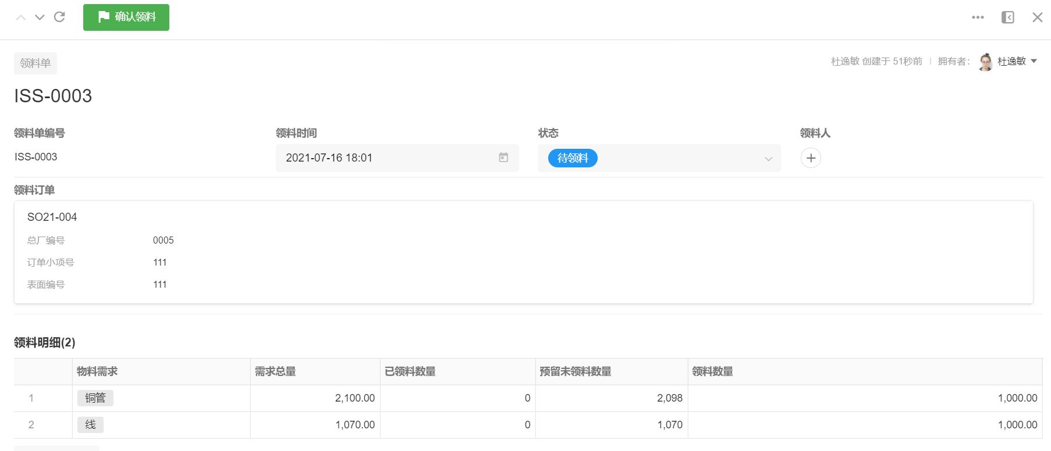Open calendar picker for 领料时间
This screenshot has height=451, width=1051.
coord(503,158)
